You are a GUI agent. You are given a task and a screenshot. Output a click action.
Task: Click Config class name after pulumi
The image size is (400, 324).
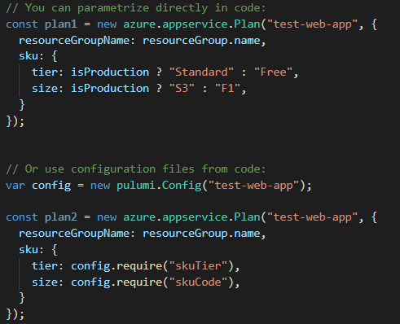click(x=182, y=186)
